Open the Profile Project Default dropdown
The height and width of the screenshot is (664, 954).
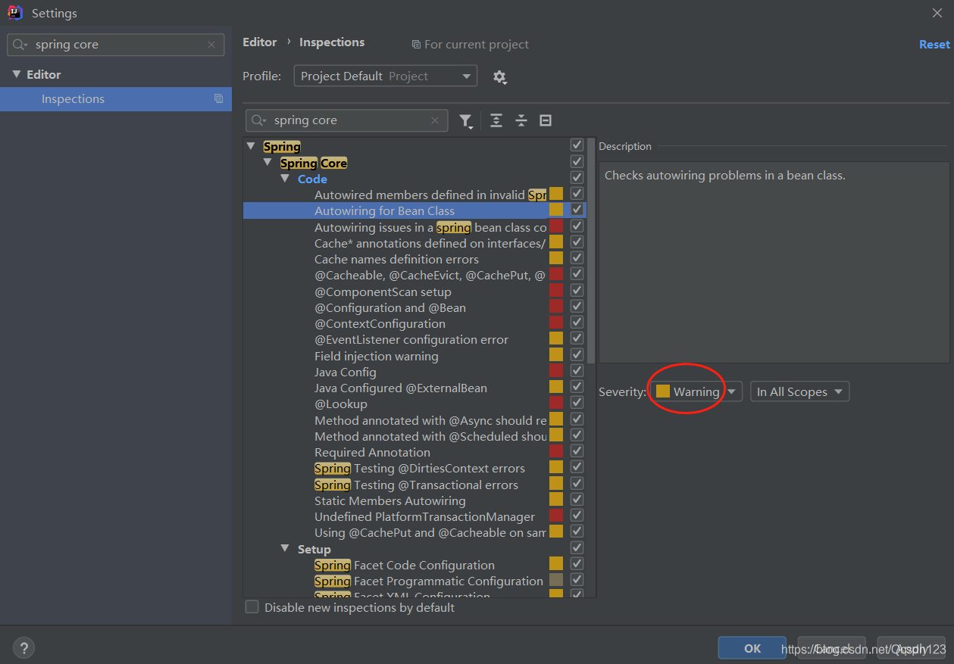click(x=385, y=76)
